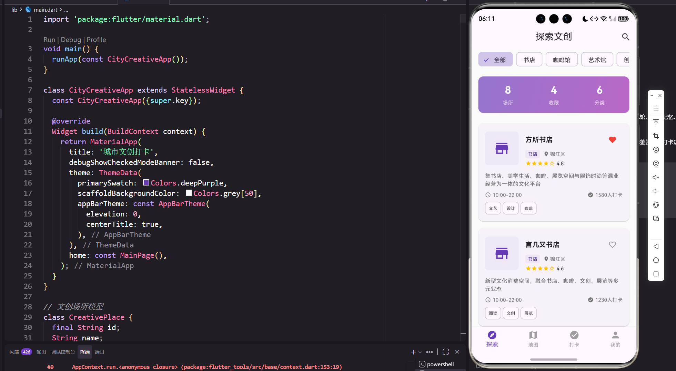The width and height of the screenshot is (676, 371).
Task: Tap the search icon in 探索文创 header
Action: 625,37
